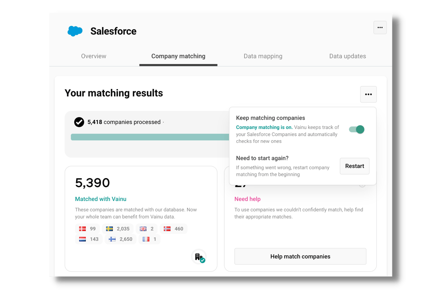Click the Denmark flag chip showing 99

pyautogui.click(x=87, y=229)
